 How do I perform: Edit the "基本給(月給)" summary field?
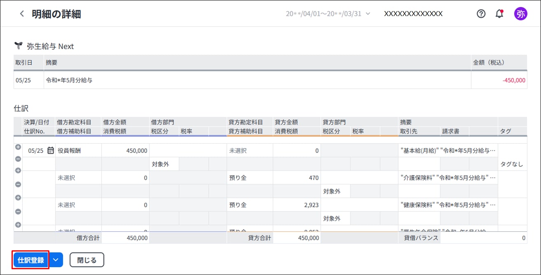pos(448,151)
